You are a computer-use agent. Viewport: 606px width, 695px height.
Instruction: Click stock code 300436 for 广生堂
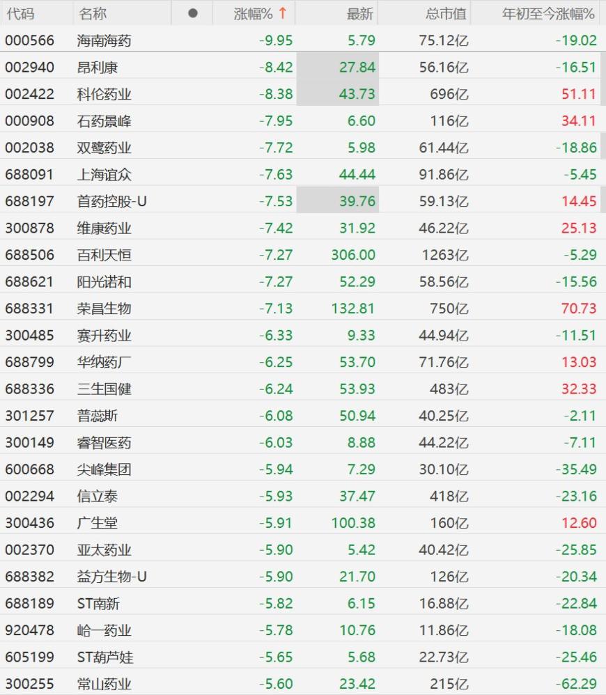[x=30, y=523]
